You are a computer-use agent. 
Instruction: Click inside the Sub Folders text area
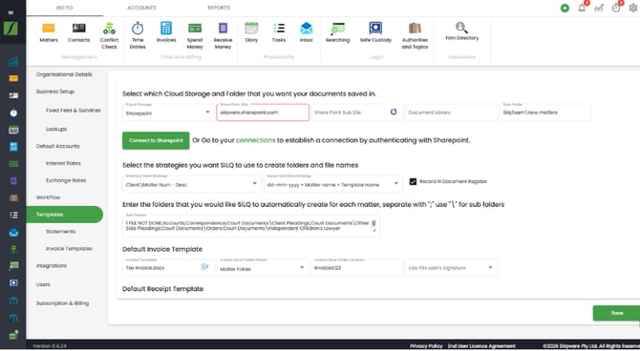[x=250, y=226]
